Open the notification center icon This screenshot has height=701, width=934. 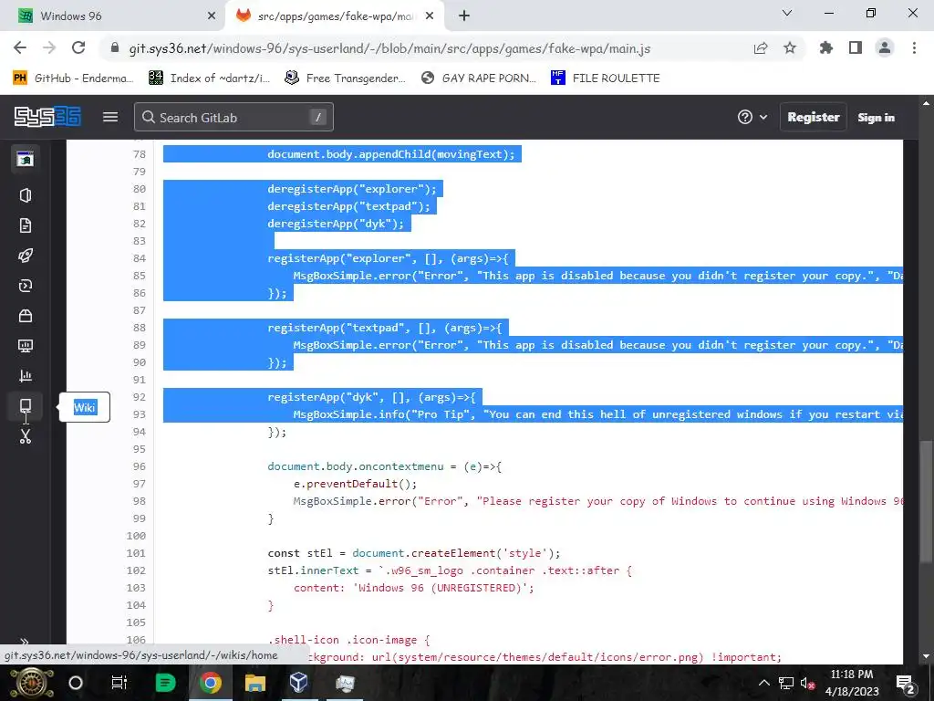[906, 684]
